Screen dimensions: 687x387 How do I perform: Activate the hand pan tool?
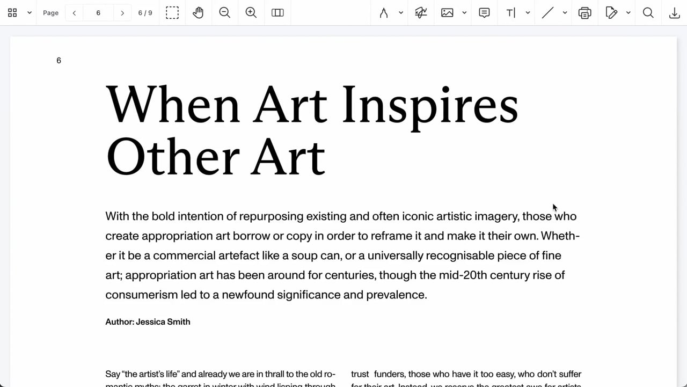pos(198,13)
